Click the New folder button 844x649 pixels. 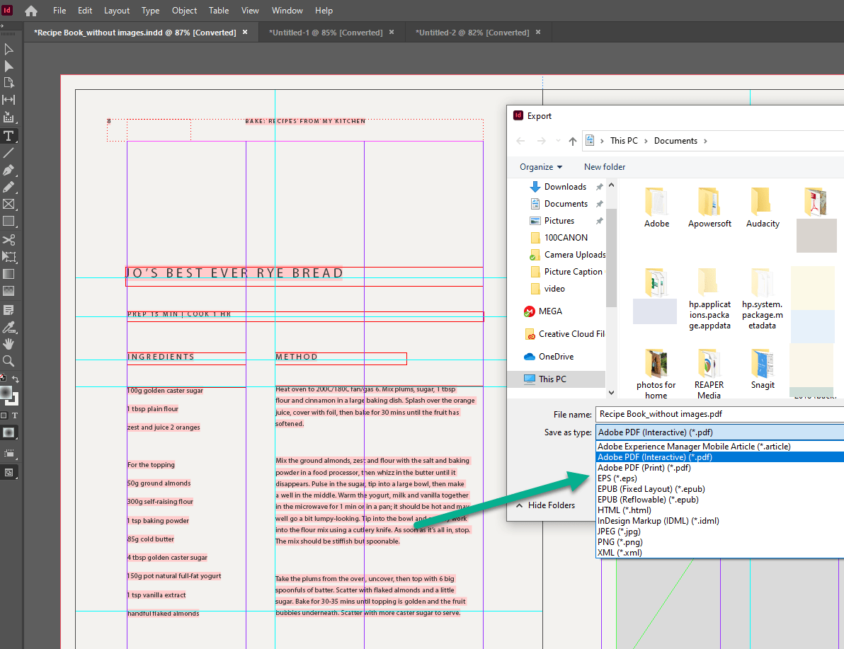pyautogui.click(x=604, y=166)
